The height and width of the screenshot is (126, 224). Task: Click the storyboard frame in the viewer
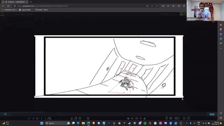109,66
